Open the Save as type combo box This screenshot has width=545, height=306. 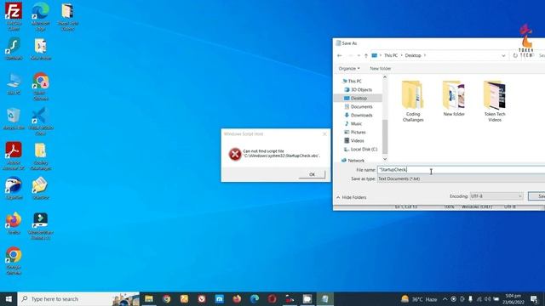461,178
